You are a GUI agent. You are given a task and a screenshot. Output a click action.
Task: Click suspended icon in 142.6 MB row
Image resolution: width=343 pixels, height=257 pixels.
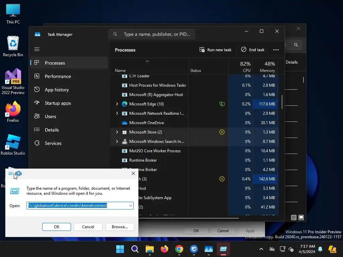[x=222, y=179]
